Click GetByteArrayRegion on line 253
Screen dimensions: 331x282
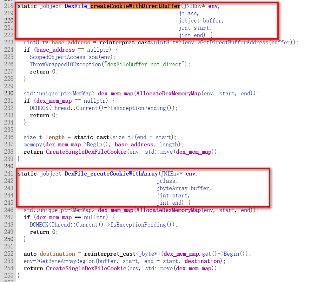(x=67, y=261)
